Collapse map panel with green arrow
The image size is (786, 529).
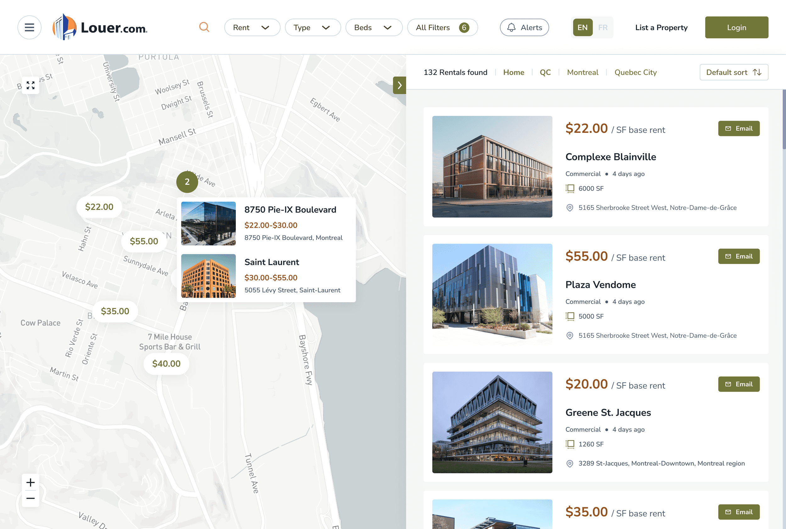tap(399, 85)
